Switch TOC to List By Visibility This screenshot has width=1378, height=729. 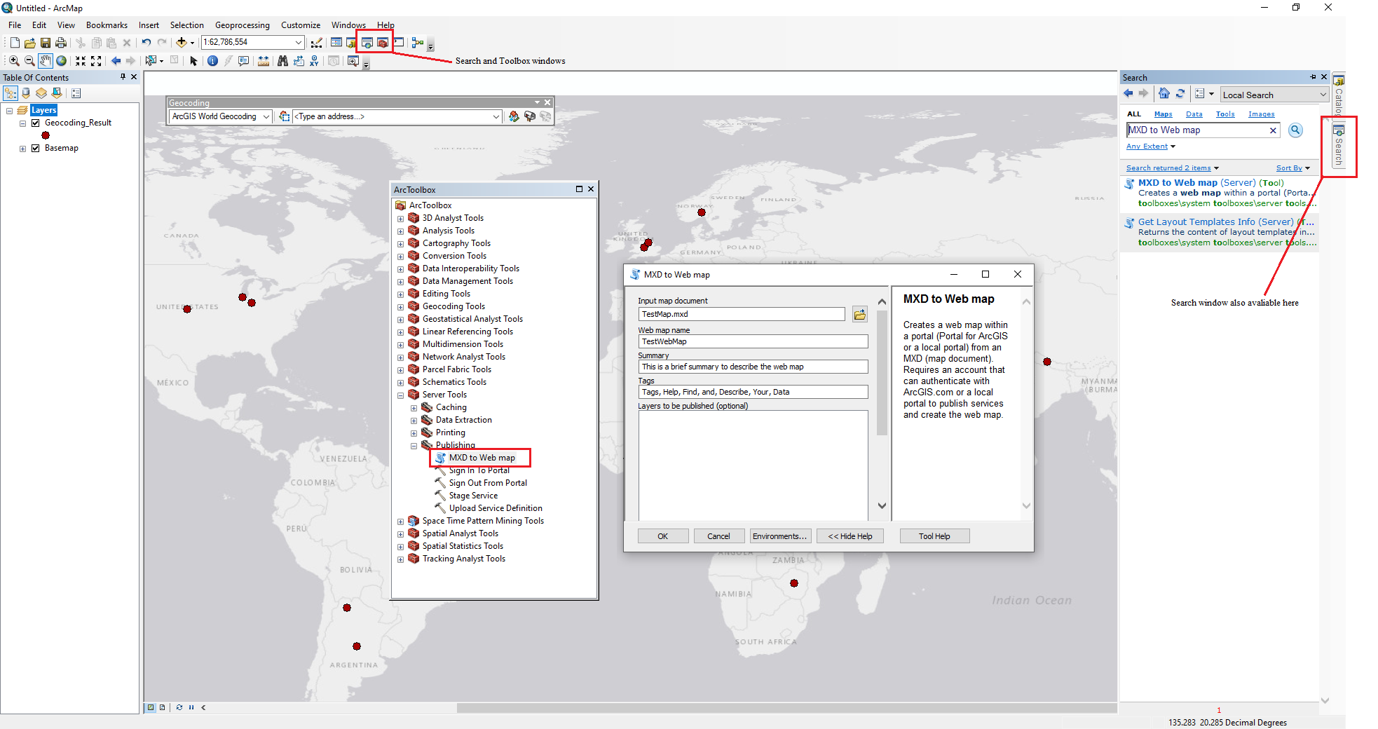click(x=41, y=93)
